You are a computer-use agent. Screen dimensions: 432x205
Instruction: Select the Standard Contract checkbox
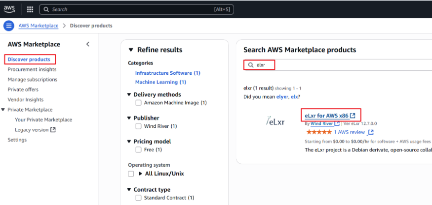coord(139,198)
